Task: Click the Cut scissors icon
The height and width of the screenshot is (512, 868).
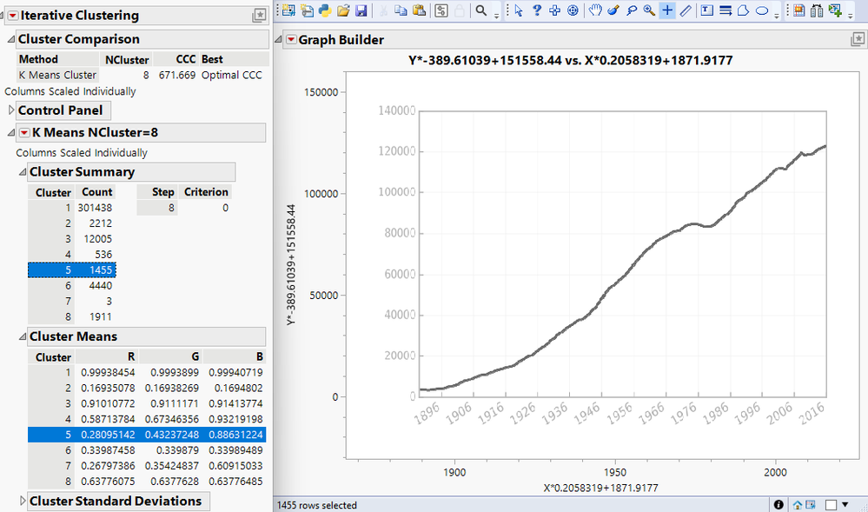Action: click(383, 10)
